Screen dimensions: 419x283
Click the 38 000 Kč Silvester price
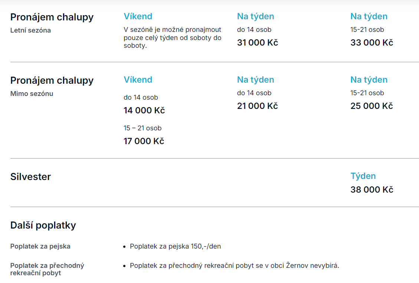point(372,190)
